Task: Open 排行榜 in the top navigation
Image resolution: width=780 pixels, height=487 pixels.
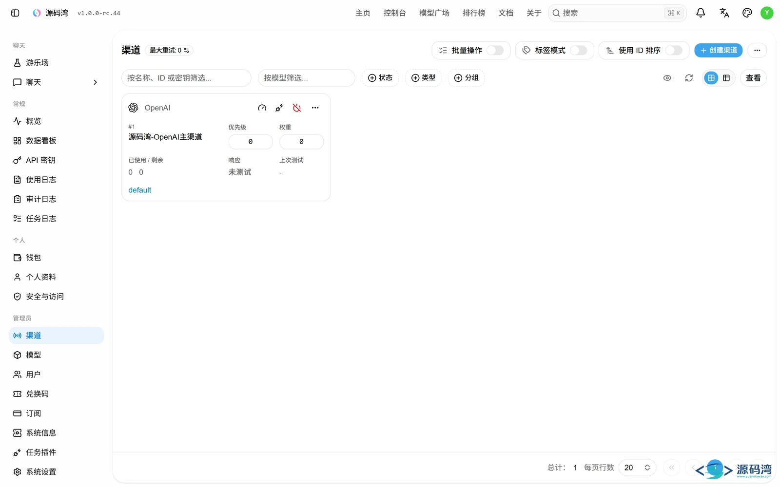Action: click(x=474, y=13)
